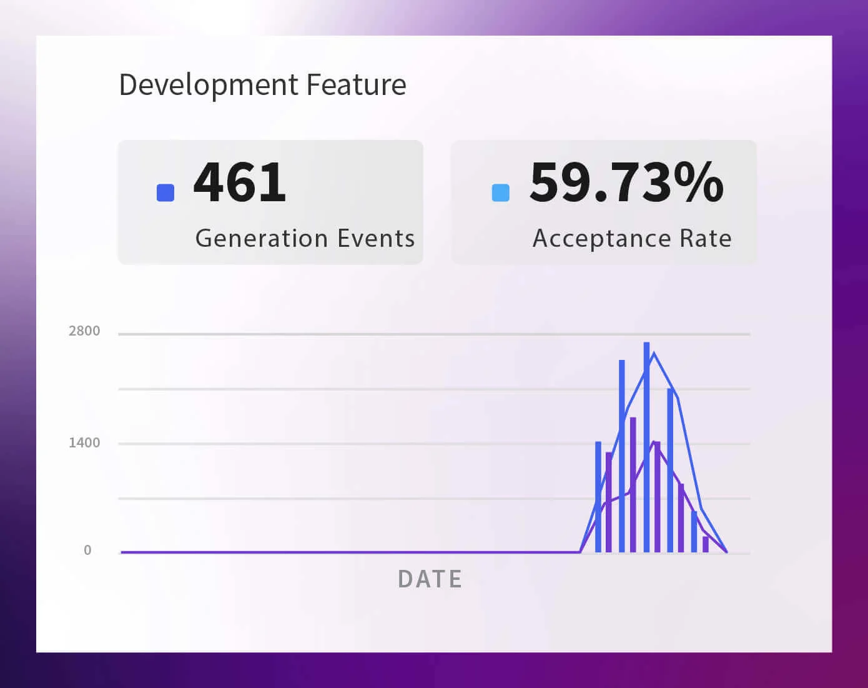Click the 461 value
Viewport: 868px width, 688px height.
(240, 182)
